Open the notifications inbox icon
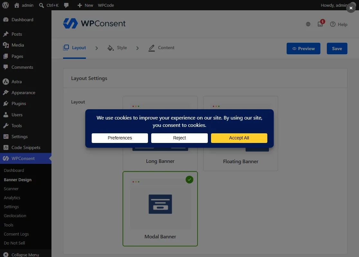The width and height of the screenshot is (359, 257). point(320,24)
